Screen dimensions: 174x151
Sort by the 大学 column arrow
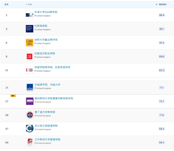tap(27, 5)
